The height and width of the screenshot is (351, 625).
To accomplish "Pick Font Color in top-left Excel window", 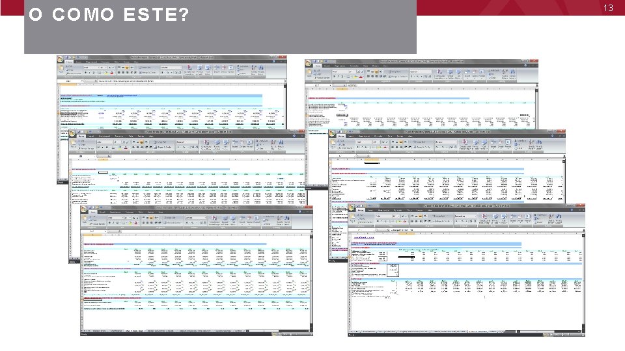I will point(111,72).
